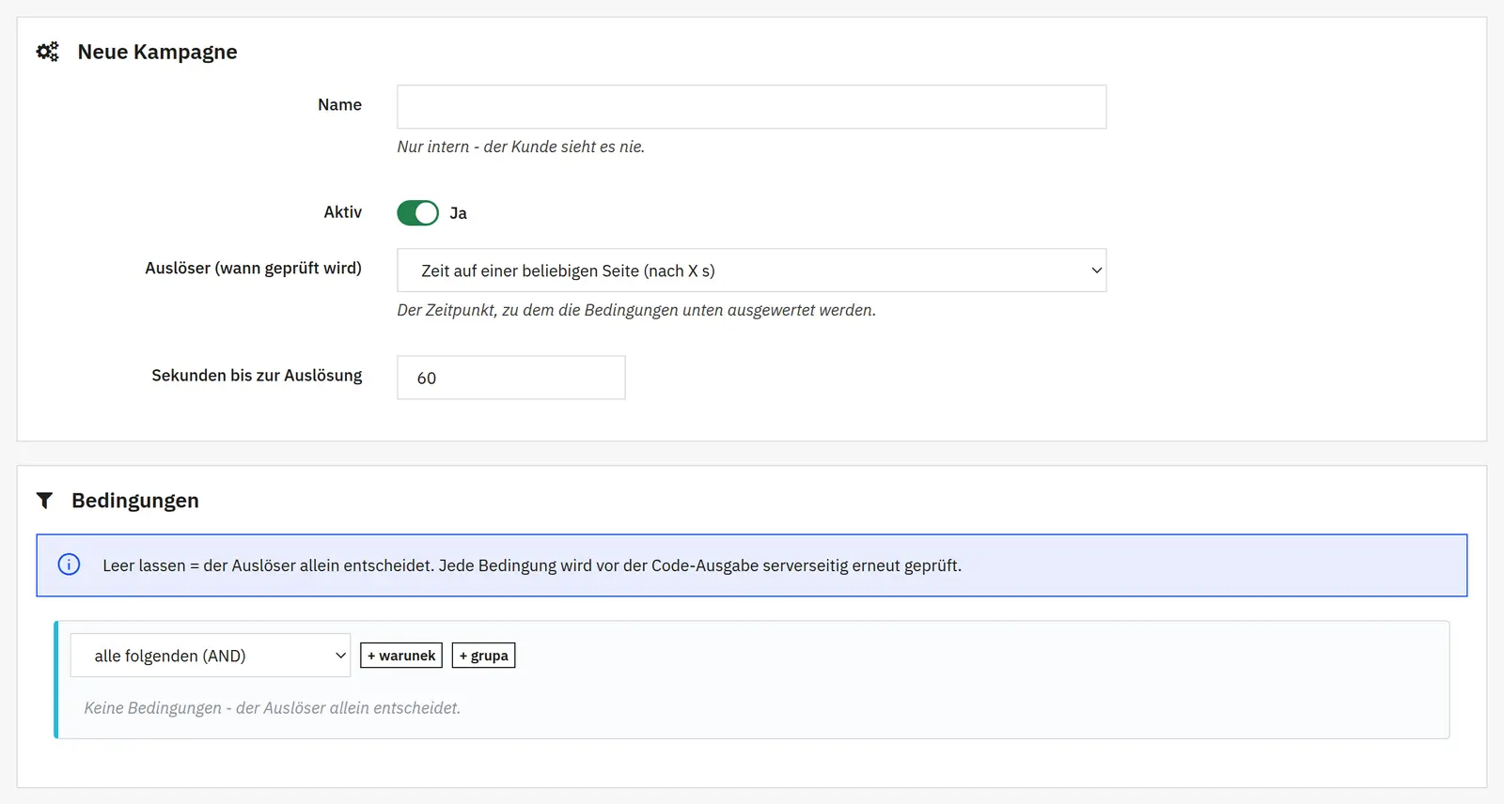Click hint 'Der Zeitpunkt, zu dem die Bedingungen...'

636,310
